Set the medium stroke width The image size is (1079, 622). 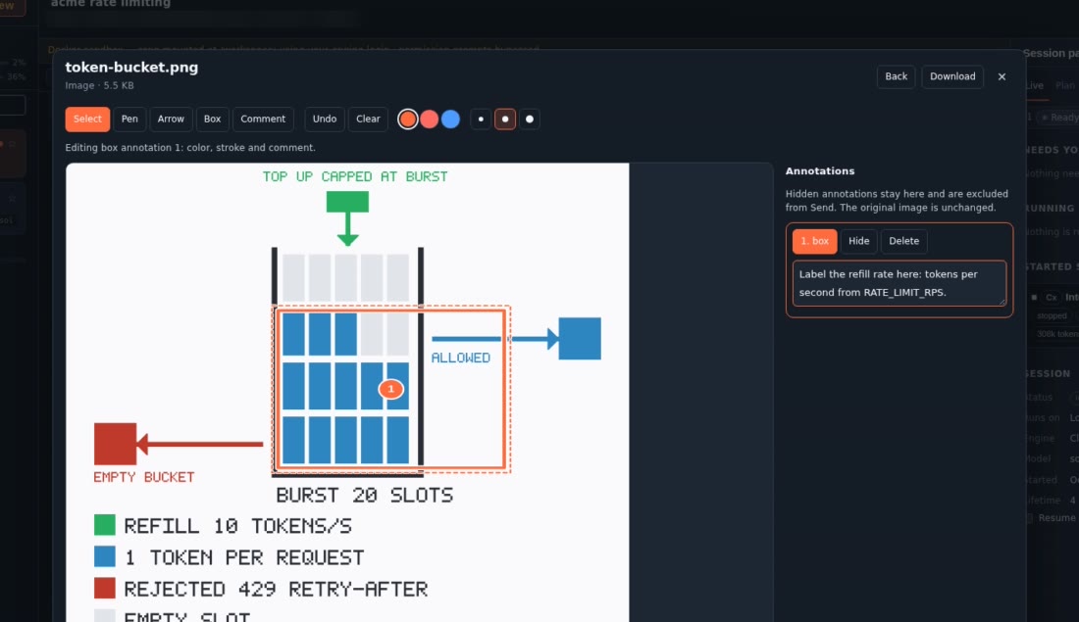pos(505,119)
